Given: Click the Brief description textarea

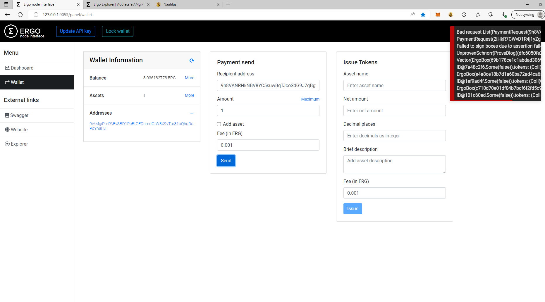Looking at the screenshot, I should pyautogui.click(x=395, y=164).
